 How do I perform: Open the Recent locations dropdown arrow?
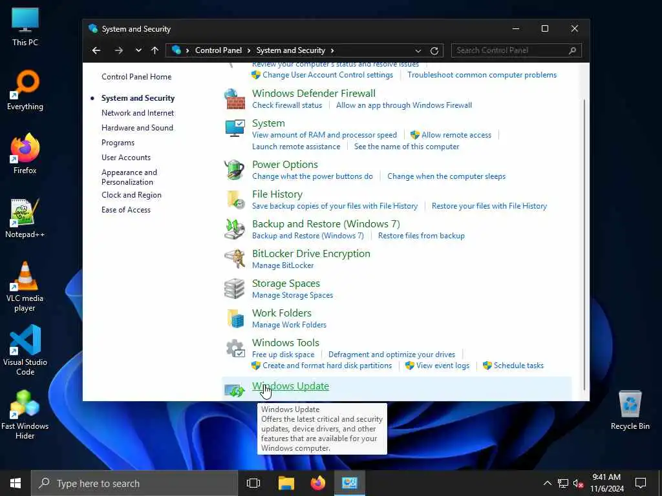(x=138, y=50)
